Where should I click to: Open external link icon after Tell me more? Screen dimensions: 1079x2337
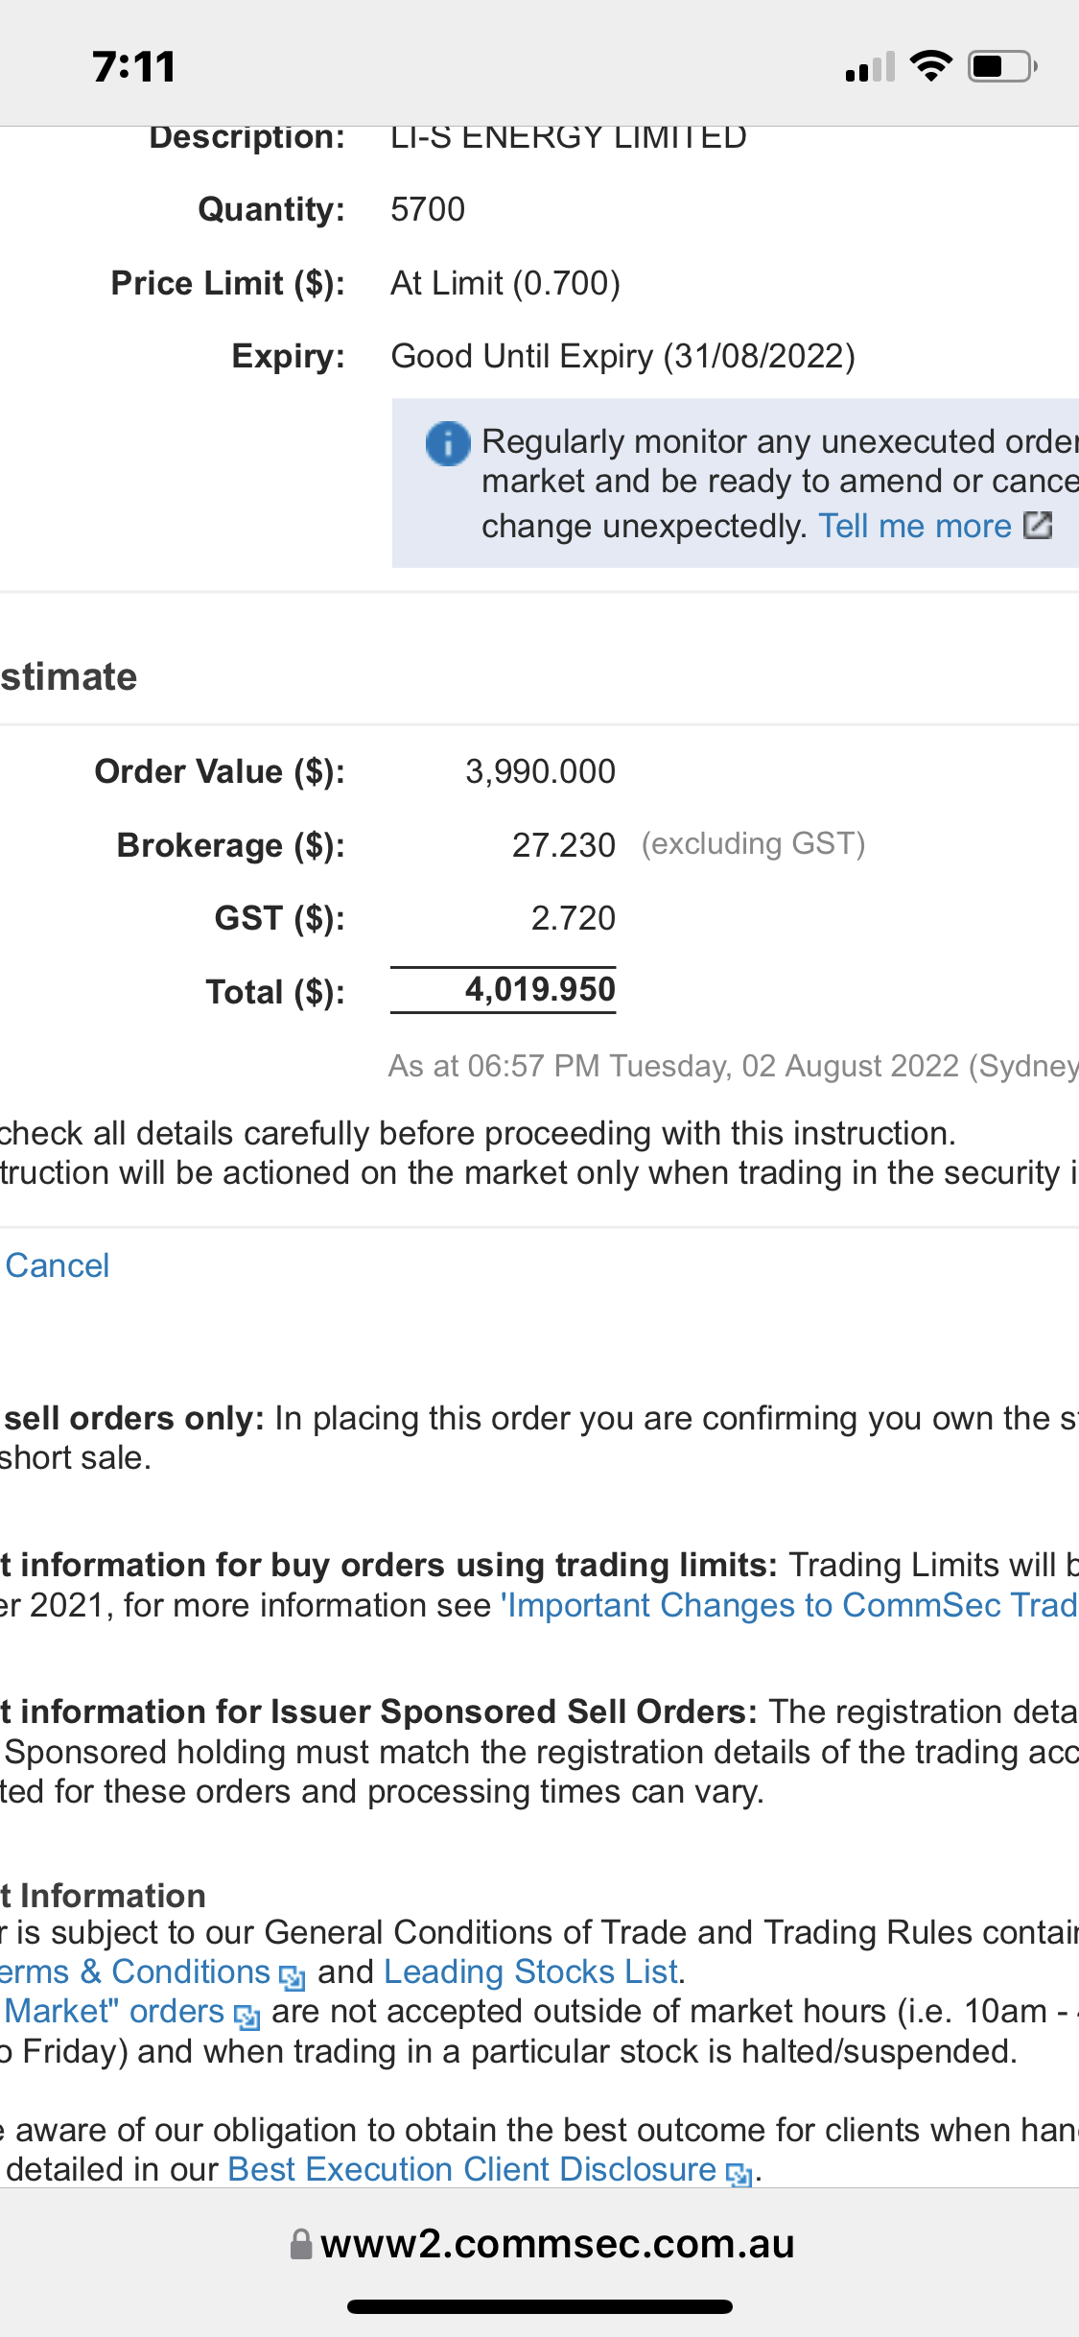tap(1038, 526)
